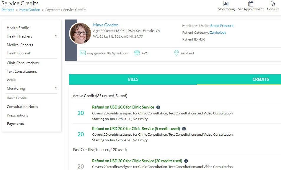Click Payments » Service Credits breadcrumb text
Image resolution: width=281 pixels, height=170 pixels.
click(x=66, y=10)
